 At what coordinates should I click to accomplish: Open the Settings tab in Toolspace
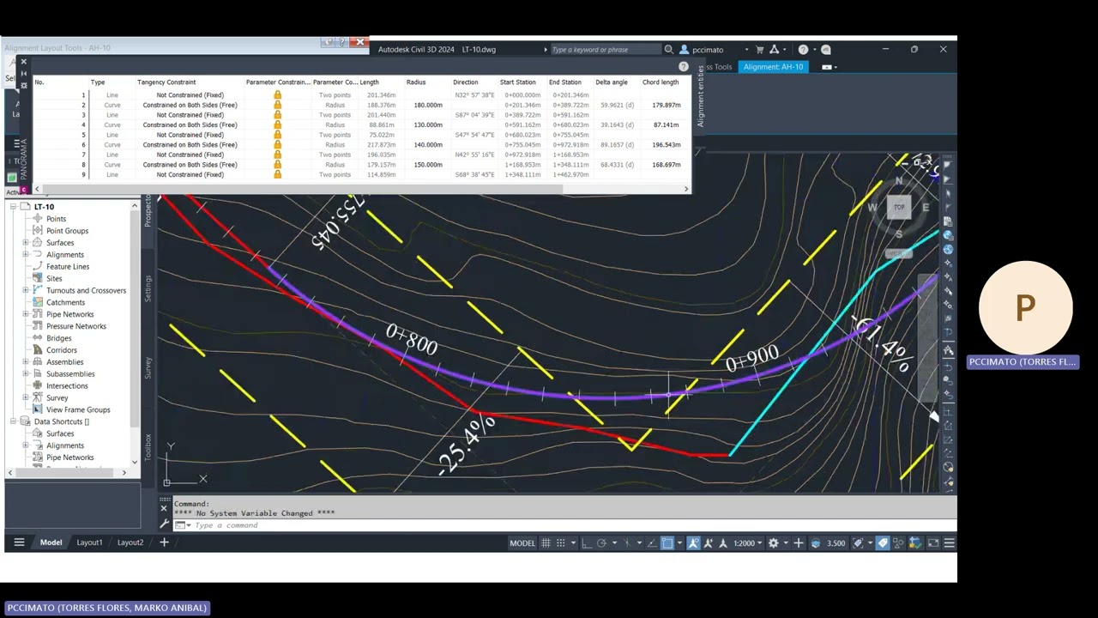pos(148,288)
